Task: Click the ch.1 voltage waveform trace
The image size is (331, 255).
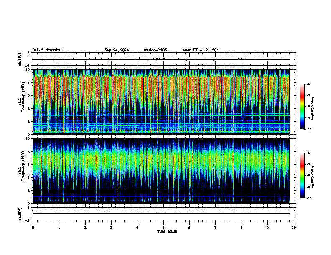Action: (x=161, y=59)
